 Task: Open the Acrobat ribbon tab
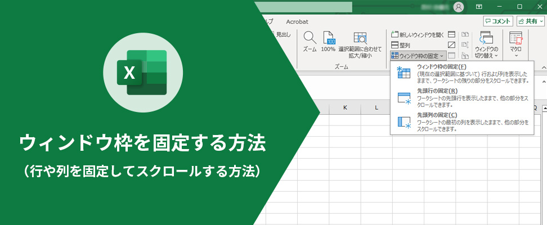coord(297,21)
